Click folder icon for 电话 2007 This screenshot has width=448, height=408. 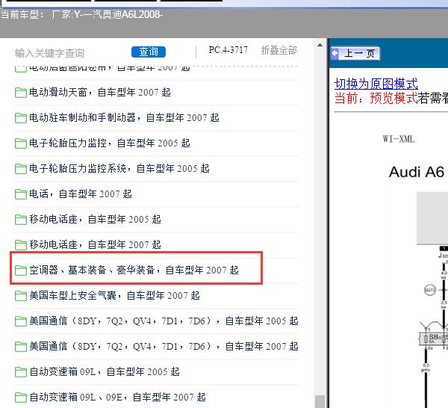[21, 194]
